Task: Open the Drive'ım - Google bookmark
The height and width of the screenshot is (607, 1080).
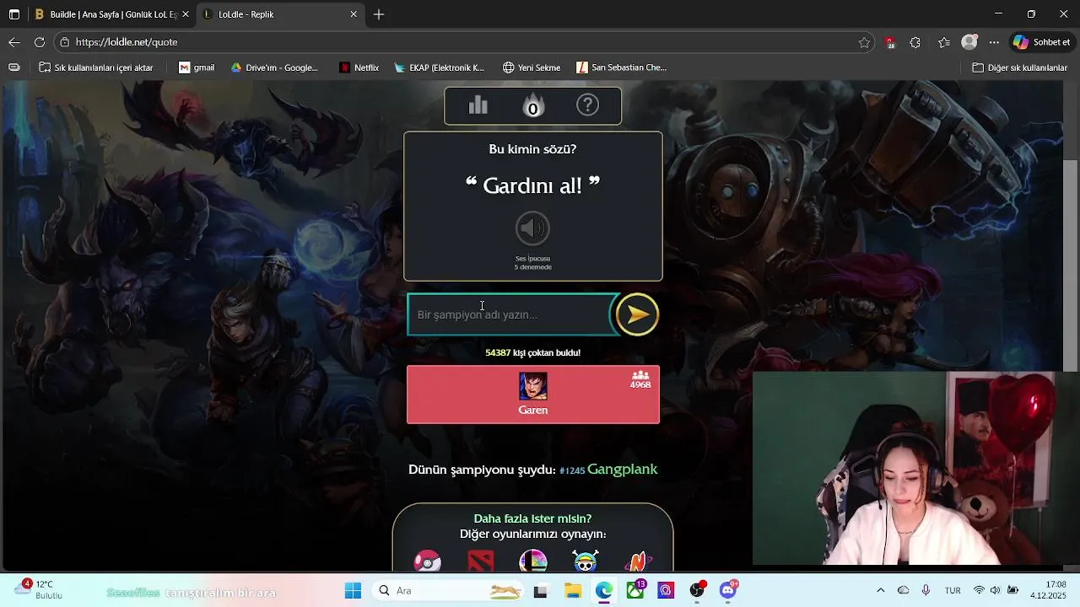Action: (274, 67)
